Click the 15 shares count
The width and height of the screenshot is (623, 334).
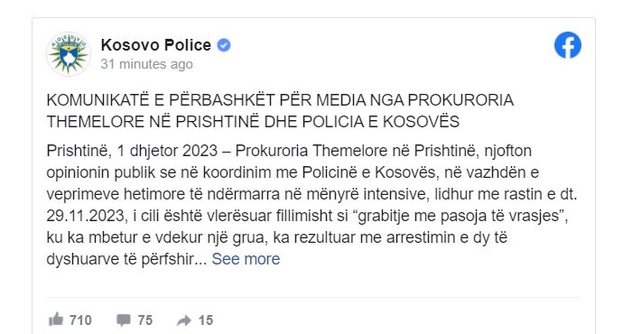(206, 320)
